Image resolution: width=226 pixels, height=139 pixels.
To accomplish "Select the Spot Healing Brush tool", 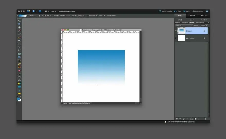I will coord(19,64).
